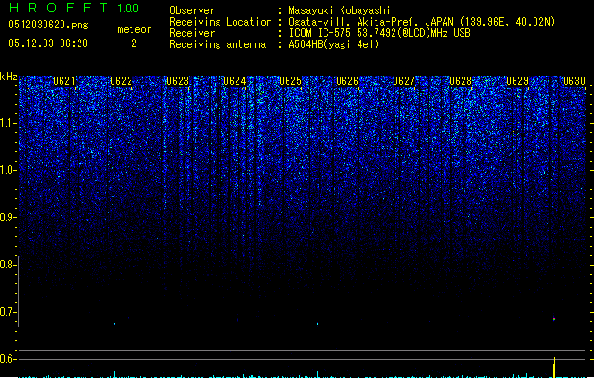Select the observer name Masayuki Kobayashi
The width and height of the screenshot is (595, 378).
click(340, 10)
